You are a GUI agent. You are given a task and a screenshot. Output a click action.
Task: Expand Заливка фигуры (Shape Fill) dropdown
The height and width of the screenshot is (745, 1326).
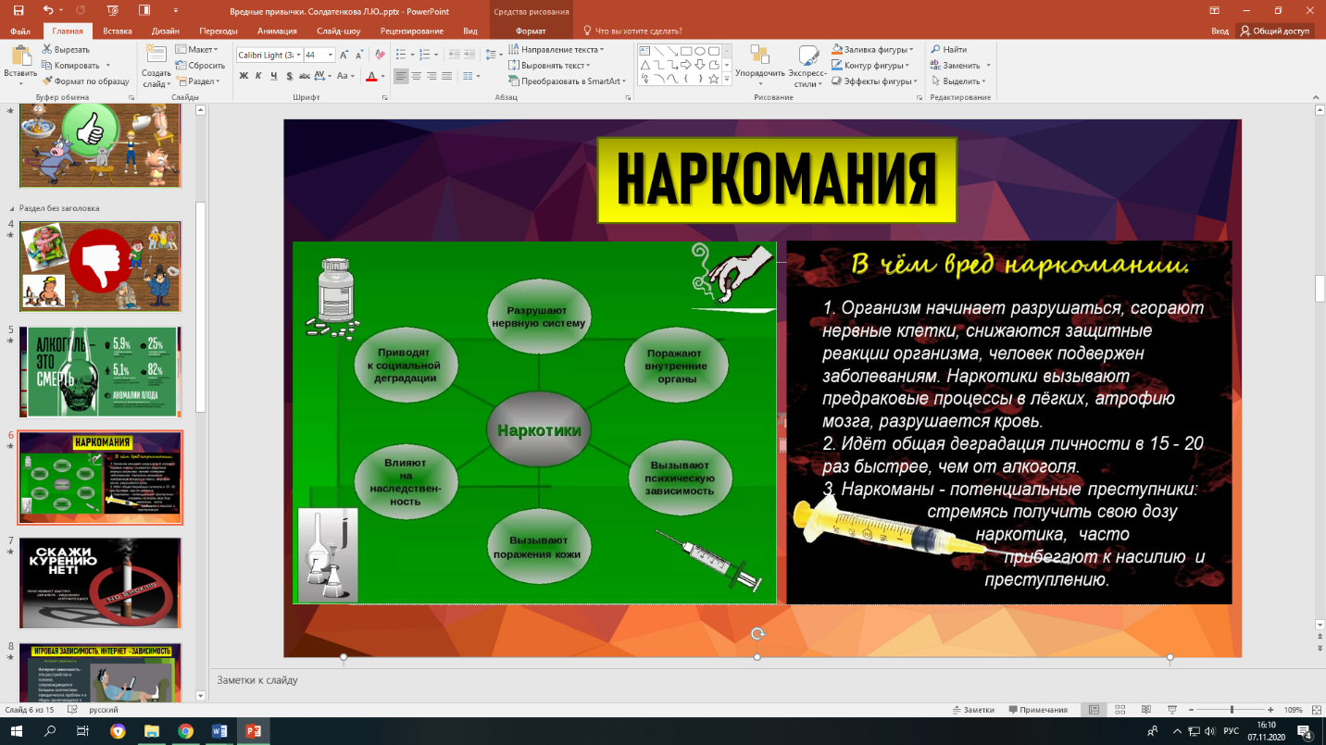[x=872, y=49]
